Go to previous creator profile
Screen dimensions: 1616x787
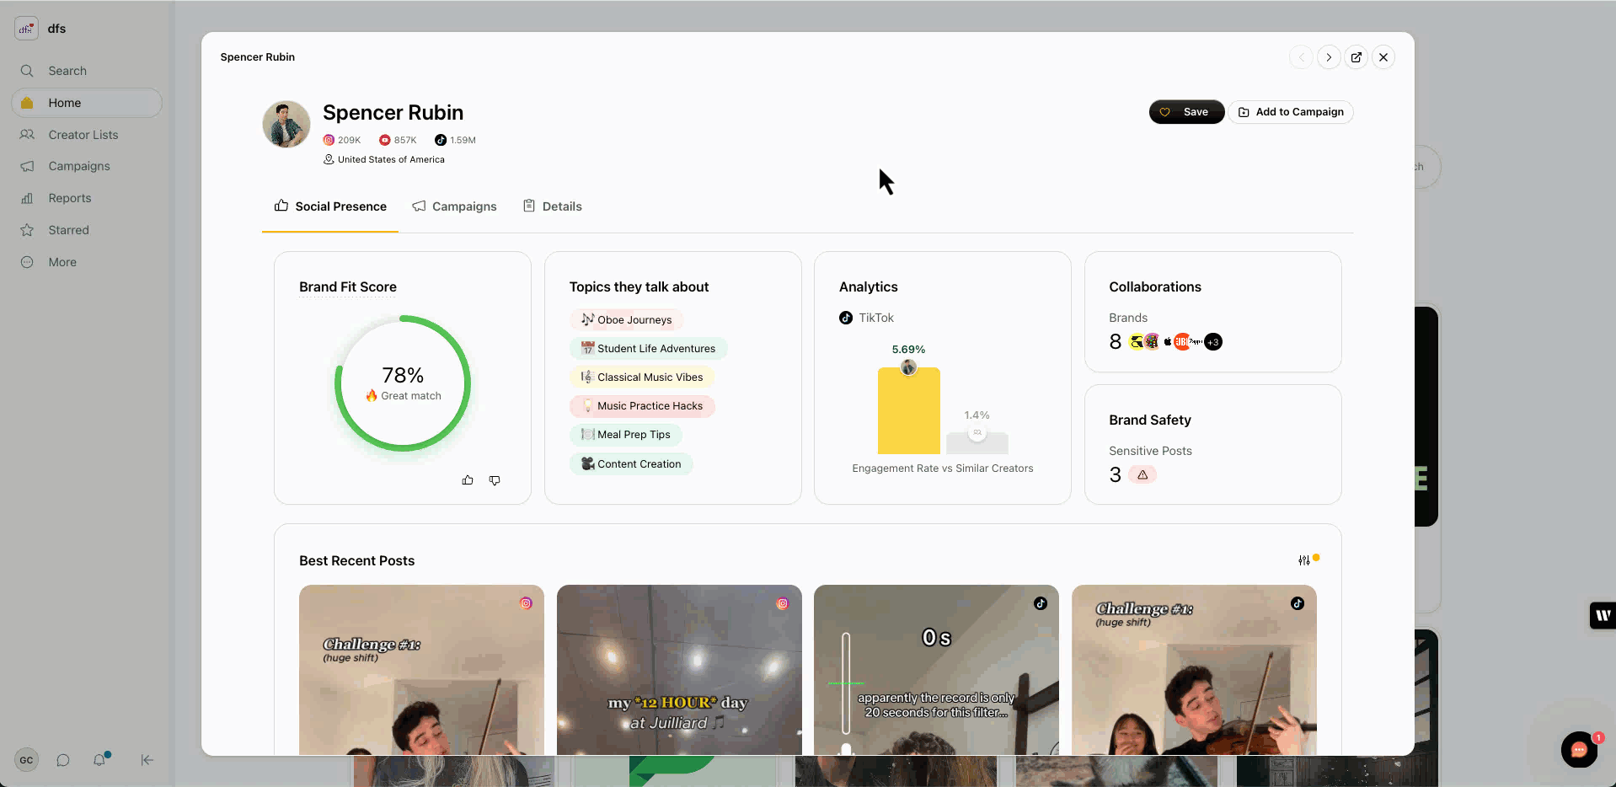pos(1301,57)
